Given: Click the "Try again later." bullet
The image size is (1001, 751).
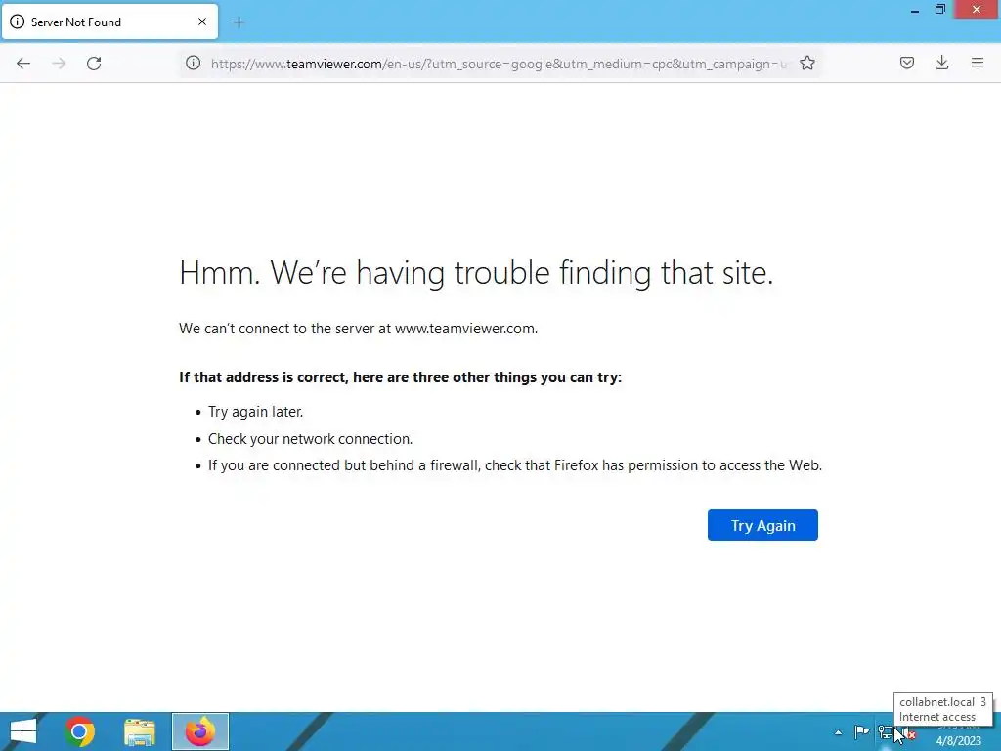Looking at the screenshot, I should [x=255, y=412].
